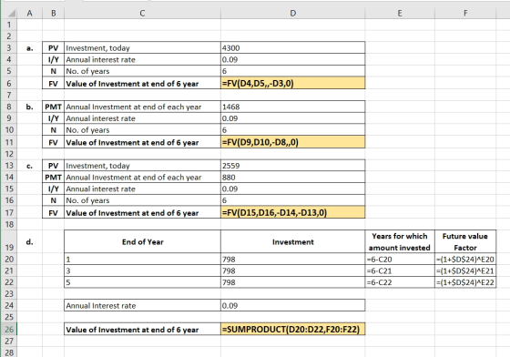
Task: Click 'Investment, today' label in row 3
Action: [x=98, y=48]
